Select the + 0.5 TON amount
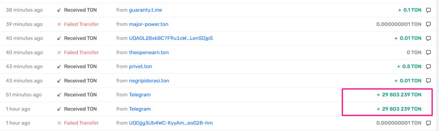This screenshot has height=131, width=439. pos(409,67)
